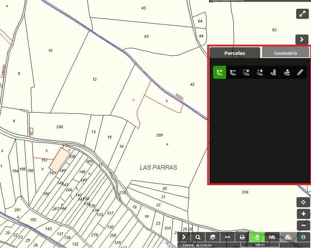Download the selected parcels
The image size is (311, 248).
(287, 72)
